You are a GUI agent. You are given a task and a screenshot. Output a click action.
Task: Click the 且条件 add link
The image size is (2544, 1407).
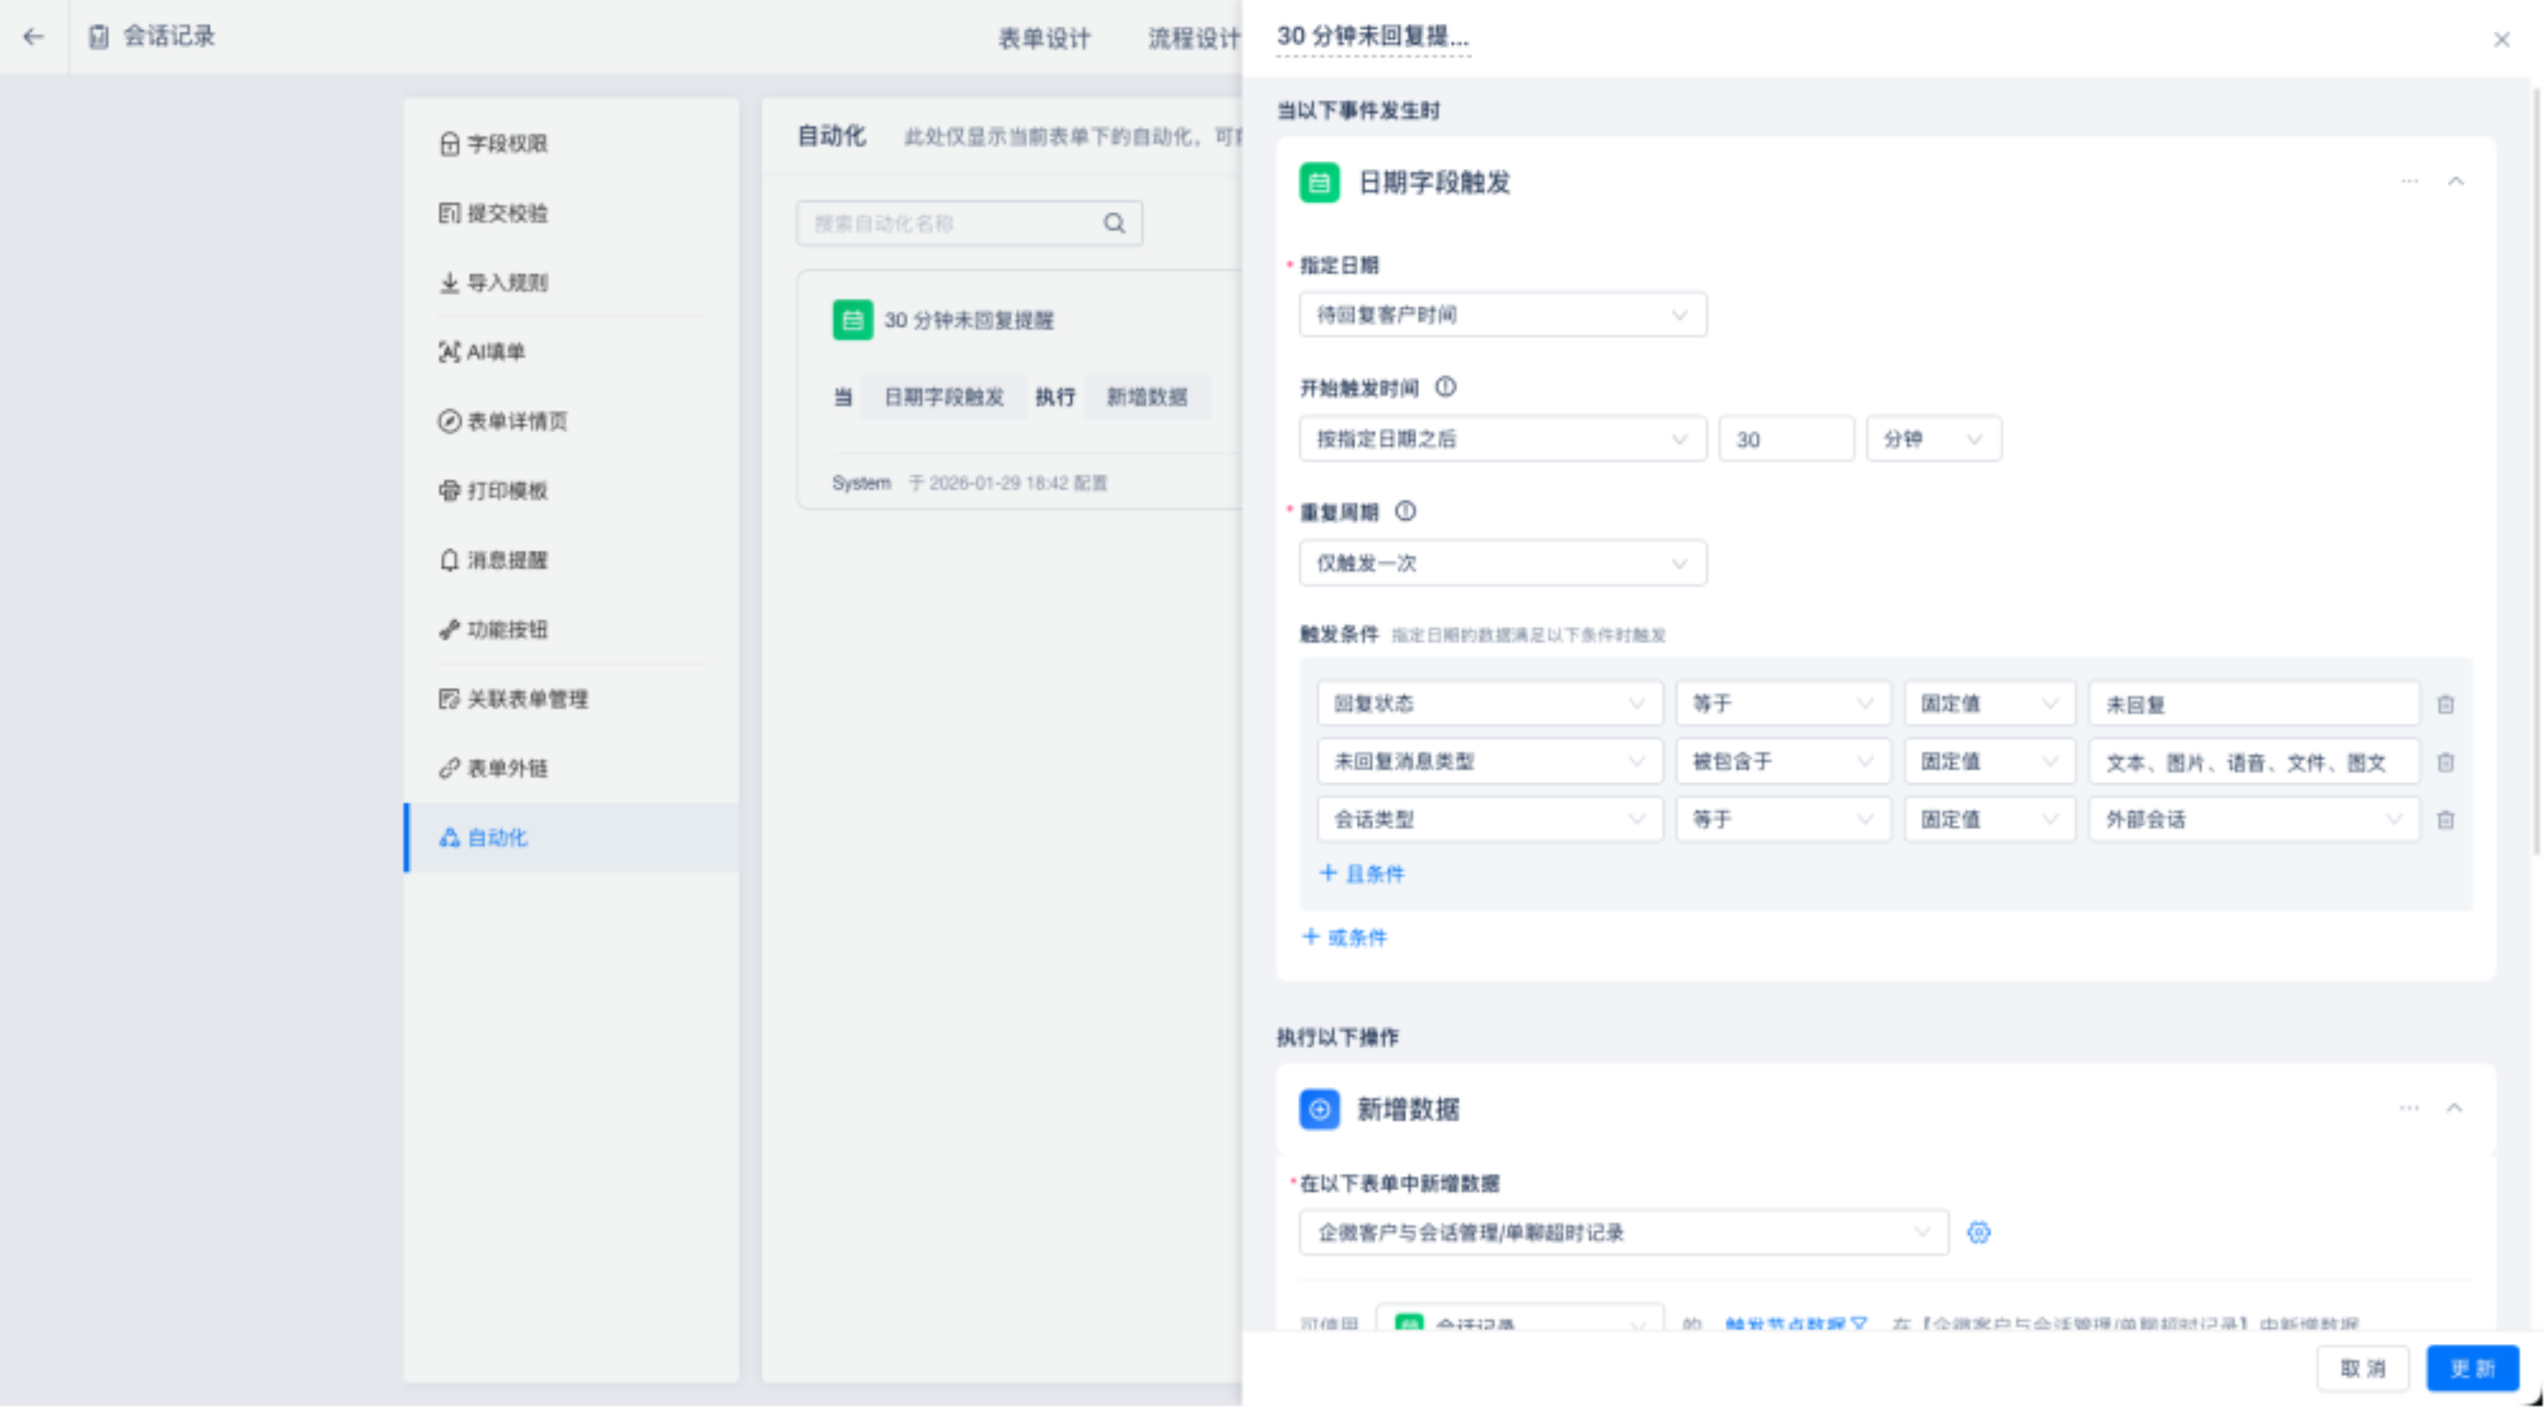click(1362, 873)
